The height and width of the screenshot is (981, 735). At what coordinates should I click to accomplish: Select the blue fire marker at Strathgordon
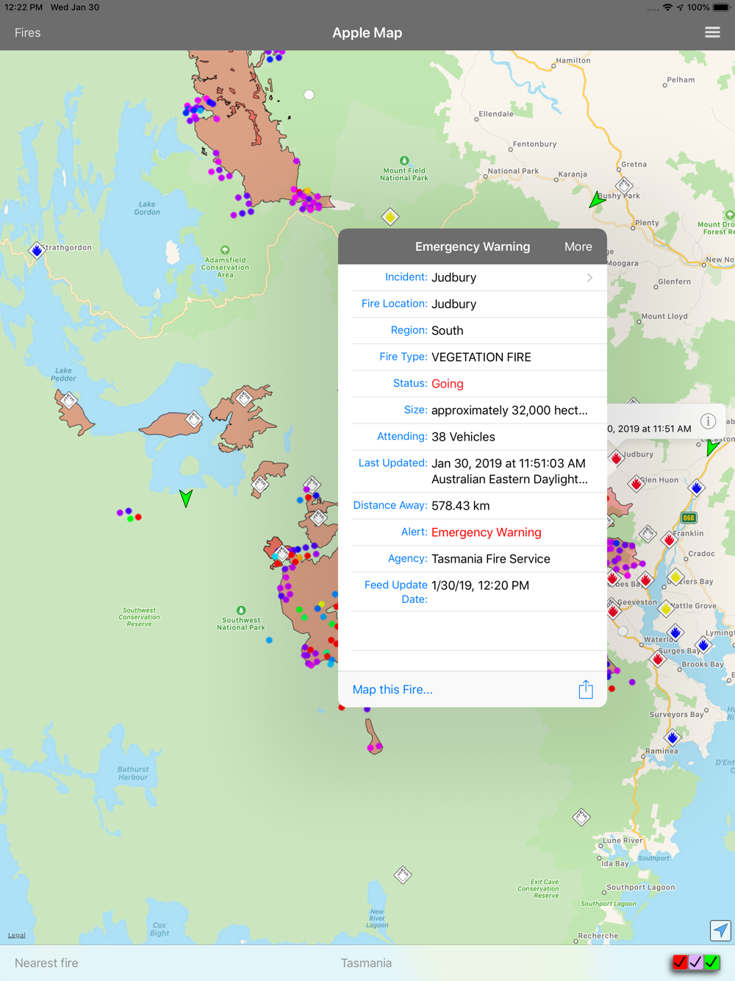coord(37,251)
